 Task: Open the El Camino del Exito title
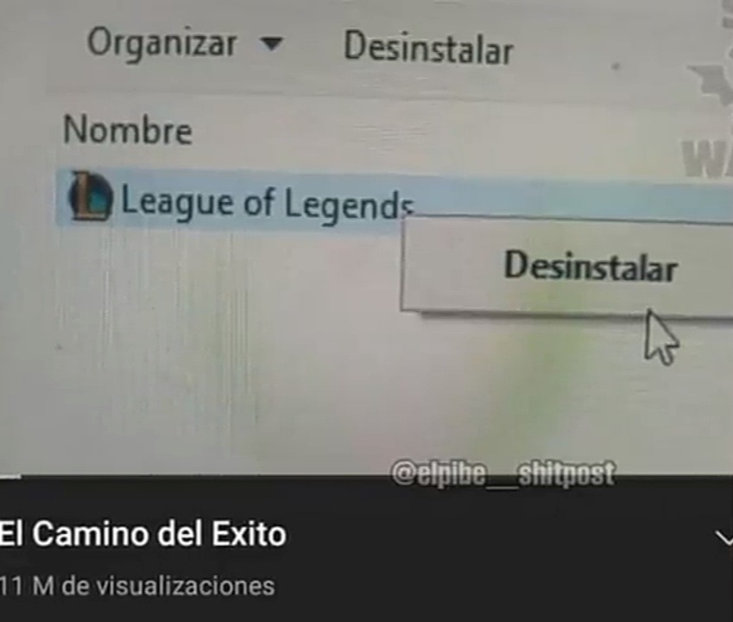(142, 534)
